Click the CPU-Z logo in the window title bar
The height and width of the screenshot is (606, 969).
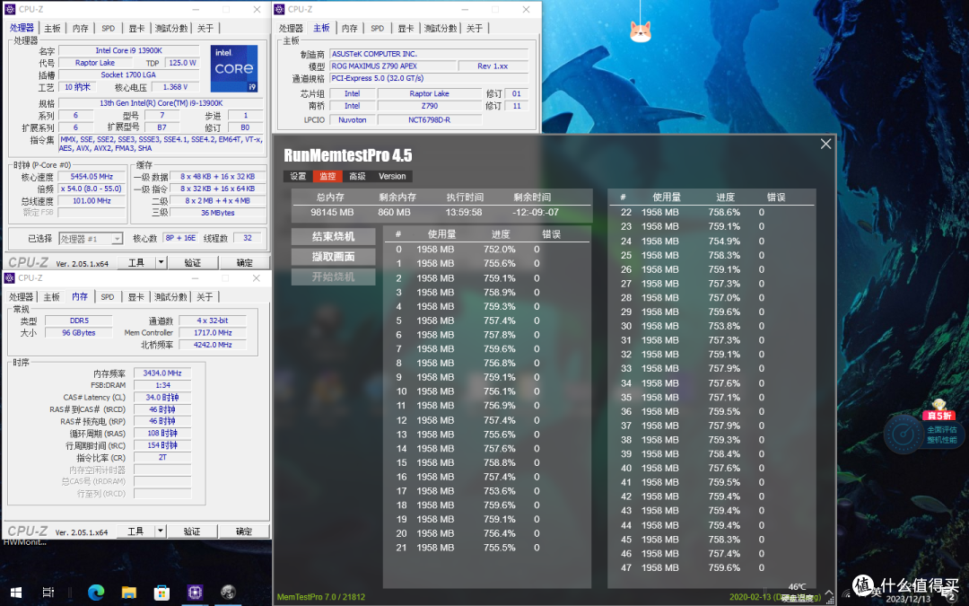(x=10, y=9)
